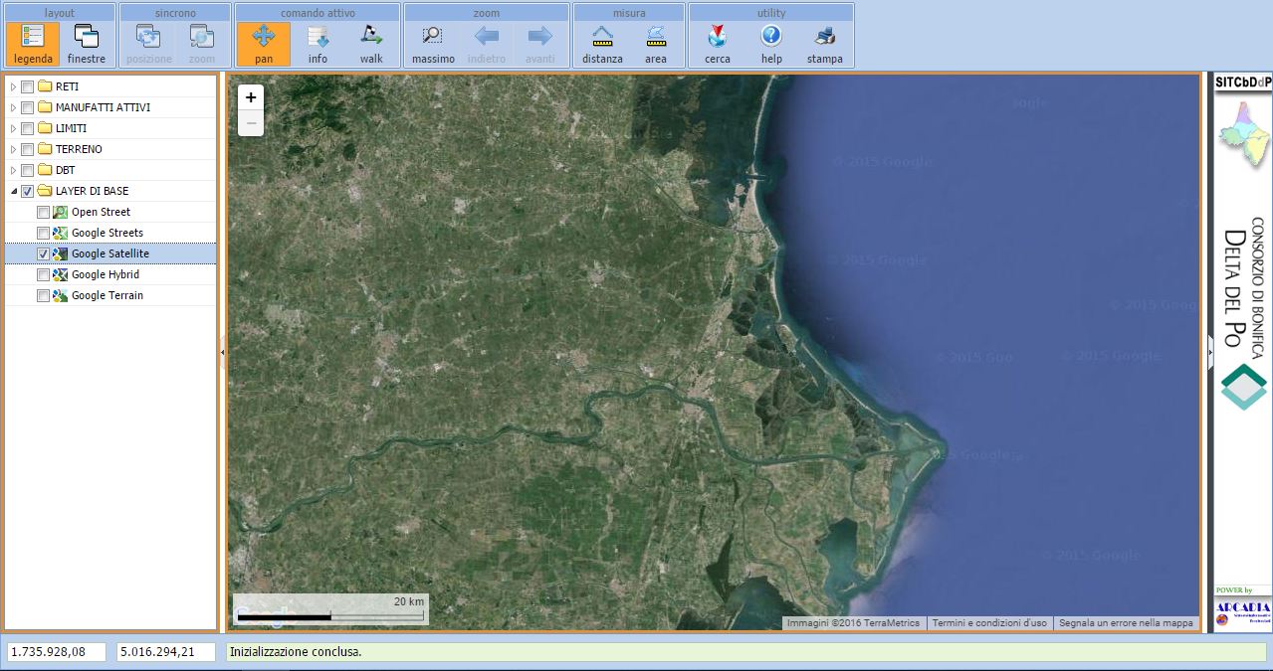Enable the Open Street base layer checkbox
The height and width of the screenshot is (671, 1273).
[x=43, y=212]
